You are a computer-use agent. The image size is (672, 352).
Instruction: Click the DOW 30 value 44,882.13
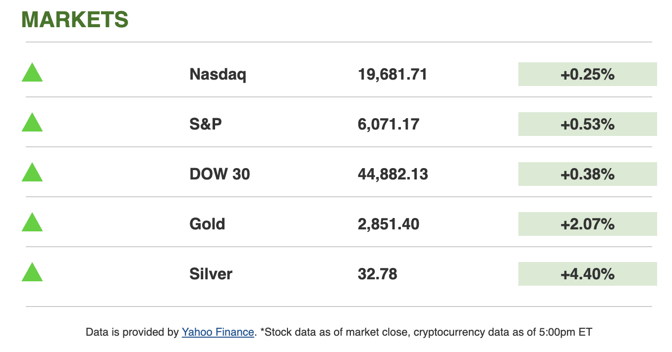click(x=392, y=175)
